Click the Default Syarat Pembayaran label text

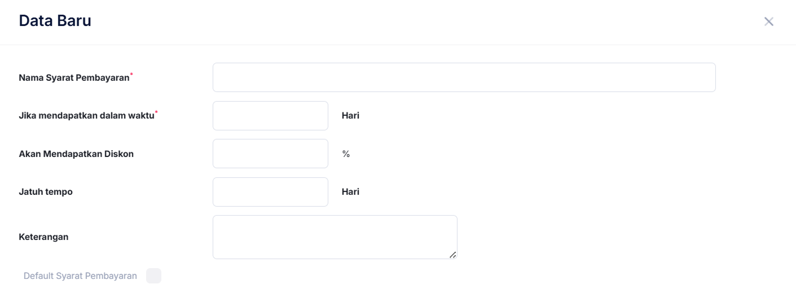tap(80, 276)
